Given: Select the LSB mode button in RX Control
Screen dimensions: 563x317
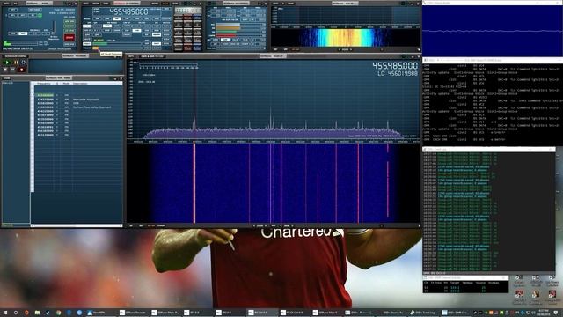Looking at the screenshot, I should click(x=147, y=18).
